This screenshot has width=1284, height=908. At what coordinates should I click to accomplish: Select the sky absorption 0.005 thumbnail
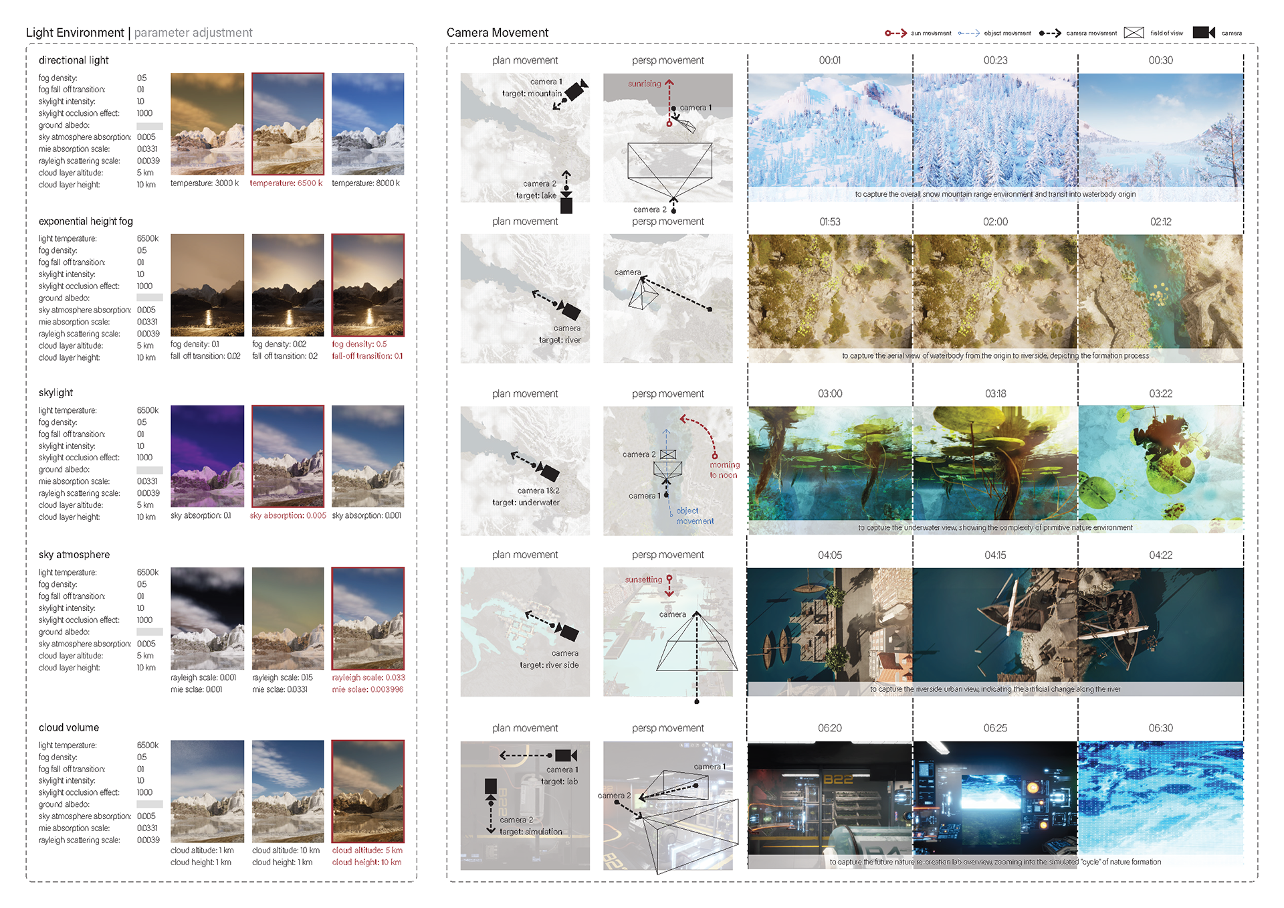point(288,456)
